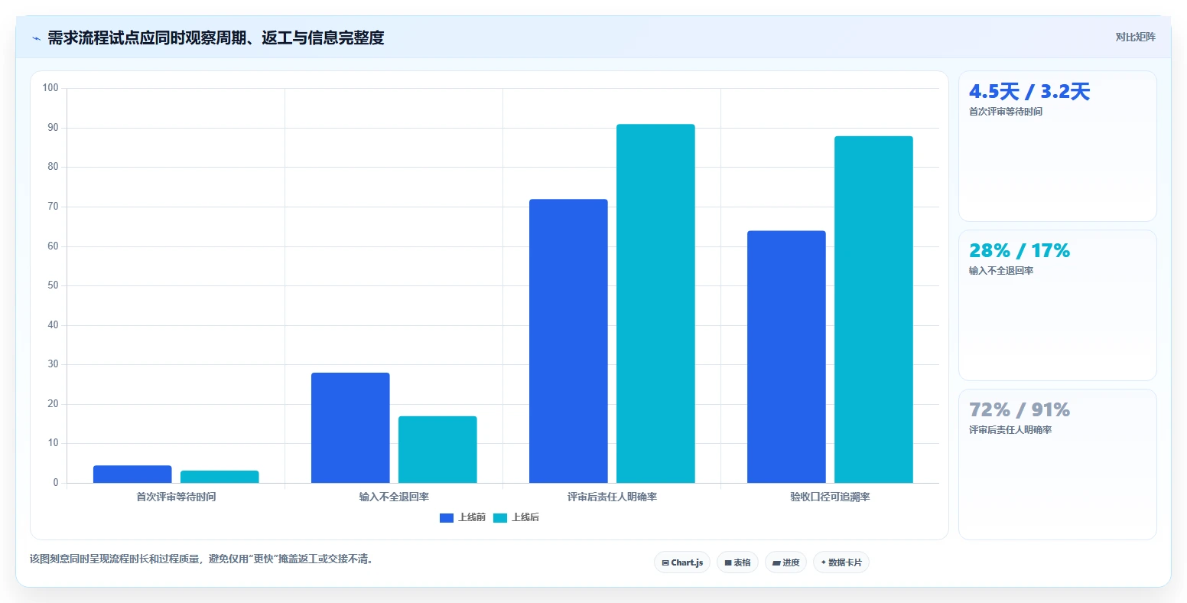
Task: Click y-axis tick value 100
Action: pos(50,88)
